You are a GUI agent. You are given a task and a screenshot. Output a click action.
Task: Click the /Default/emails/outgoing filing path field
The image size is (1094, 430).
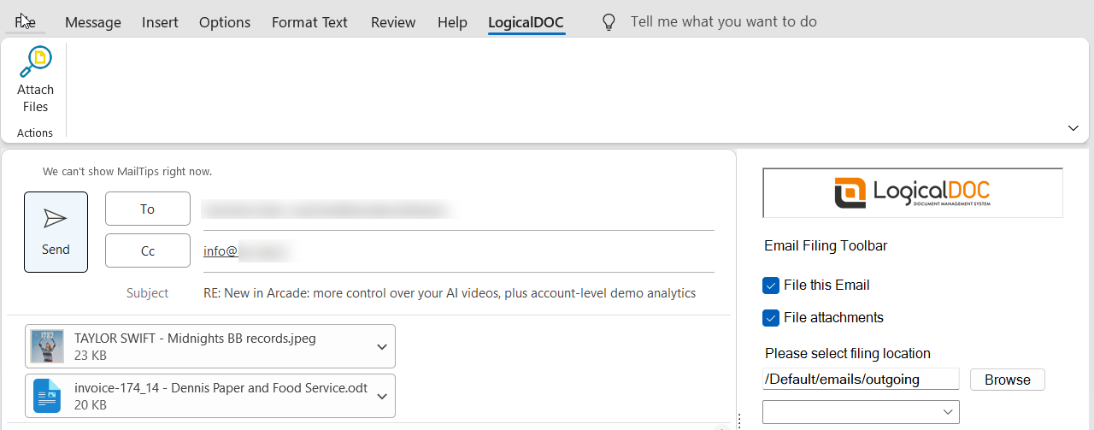point(861,379)
